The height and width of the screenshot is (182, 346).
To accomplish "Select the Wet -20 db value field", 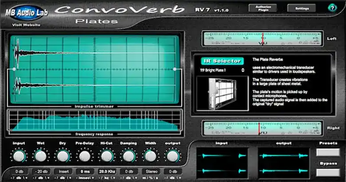I will point(41,171).
